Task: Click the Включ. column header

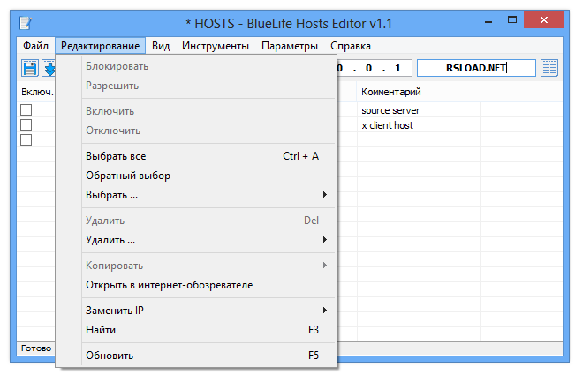Action: coord(37,92)
